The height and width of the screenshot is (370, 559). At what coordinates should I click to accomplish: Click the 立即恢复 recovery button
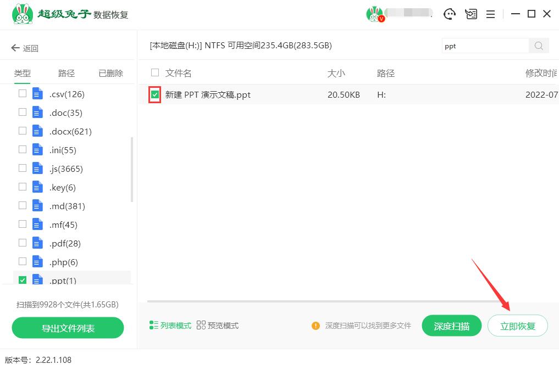click(x=517, y=325)
